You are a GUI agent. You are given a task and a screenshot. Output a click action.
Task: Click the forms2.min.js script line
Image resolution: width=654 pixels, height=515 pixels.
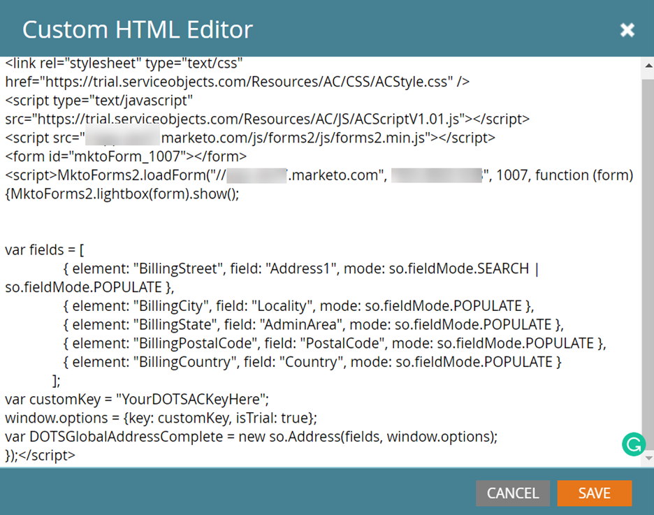coord(250,138)
